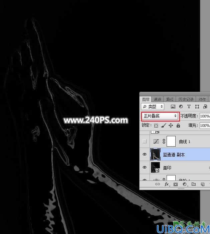The image size is (210, 234).
Task: Switch to the 图层 (Layers) tab
Action: tap(146, 99)
